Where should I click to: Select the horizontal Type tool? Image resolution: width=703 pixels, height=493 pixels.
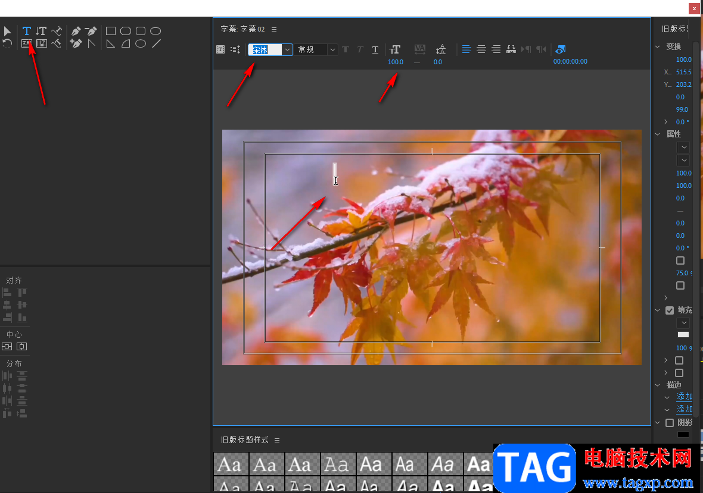pyautogui.click(x=27, y=31)
